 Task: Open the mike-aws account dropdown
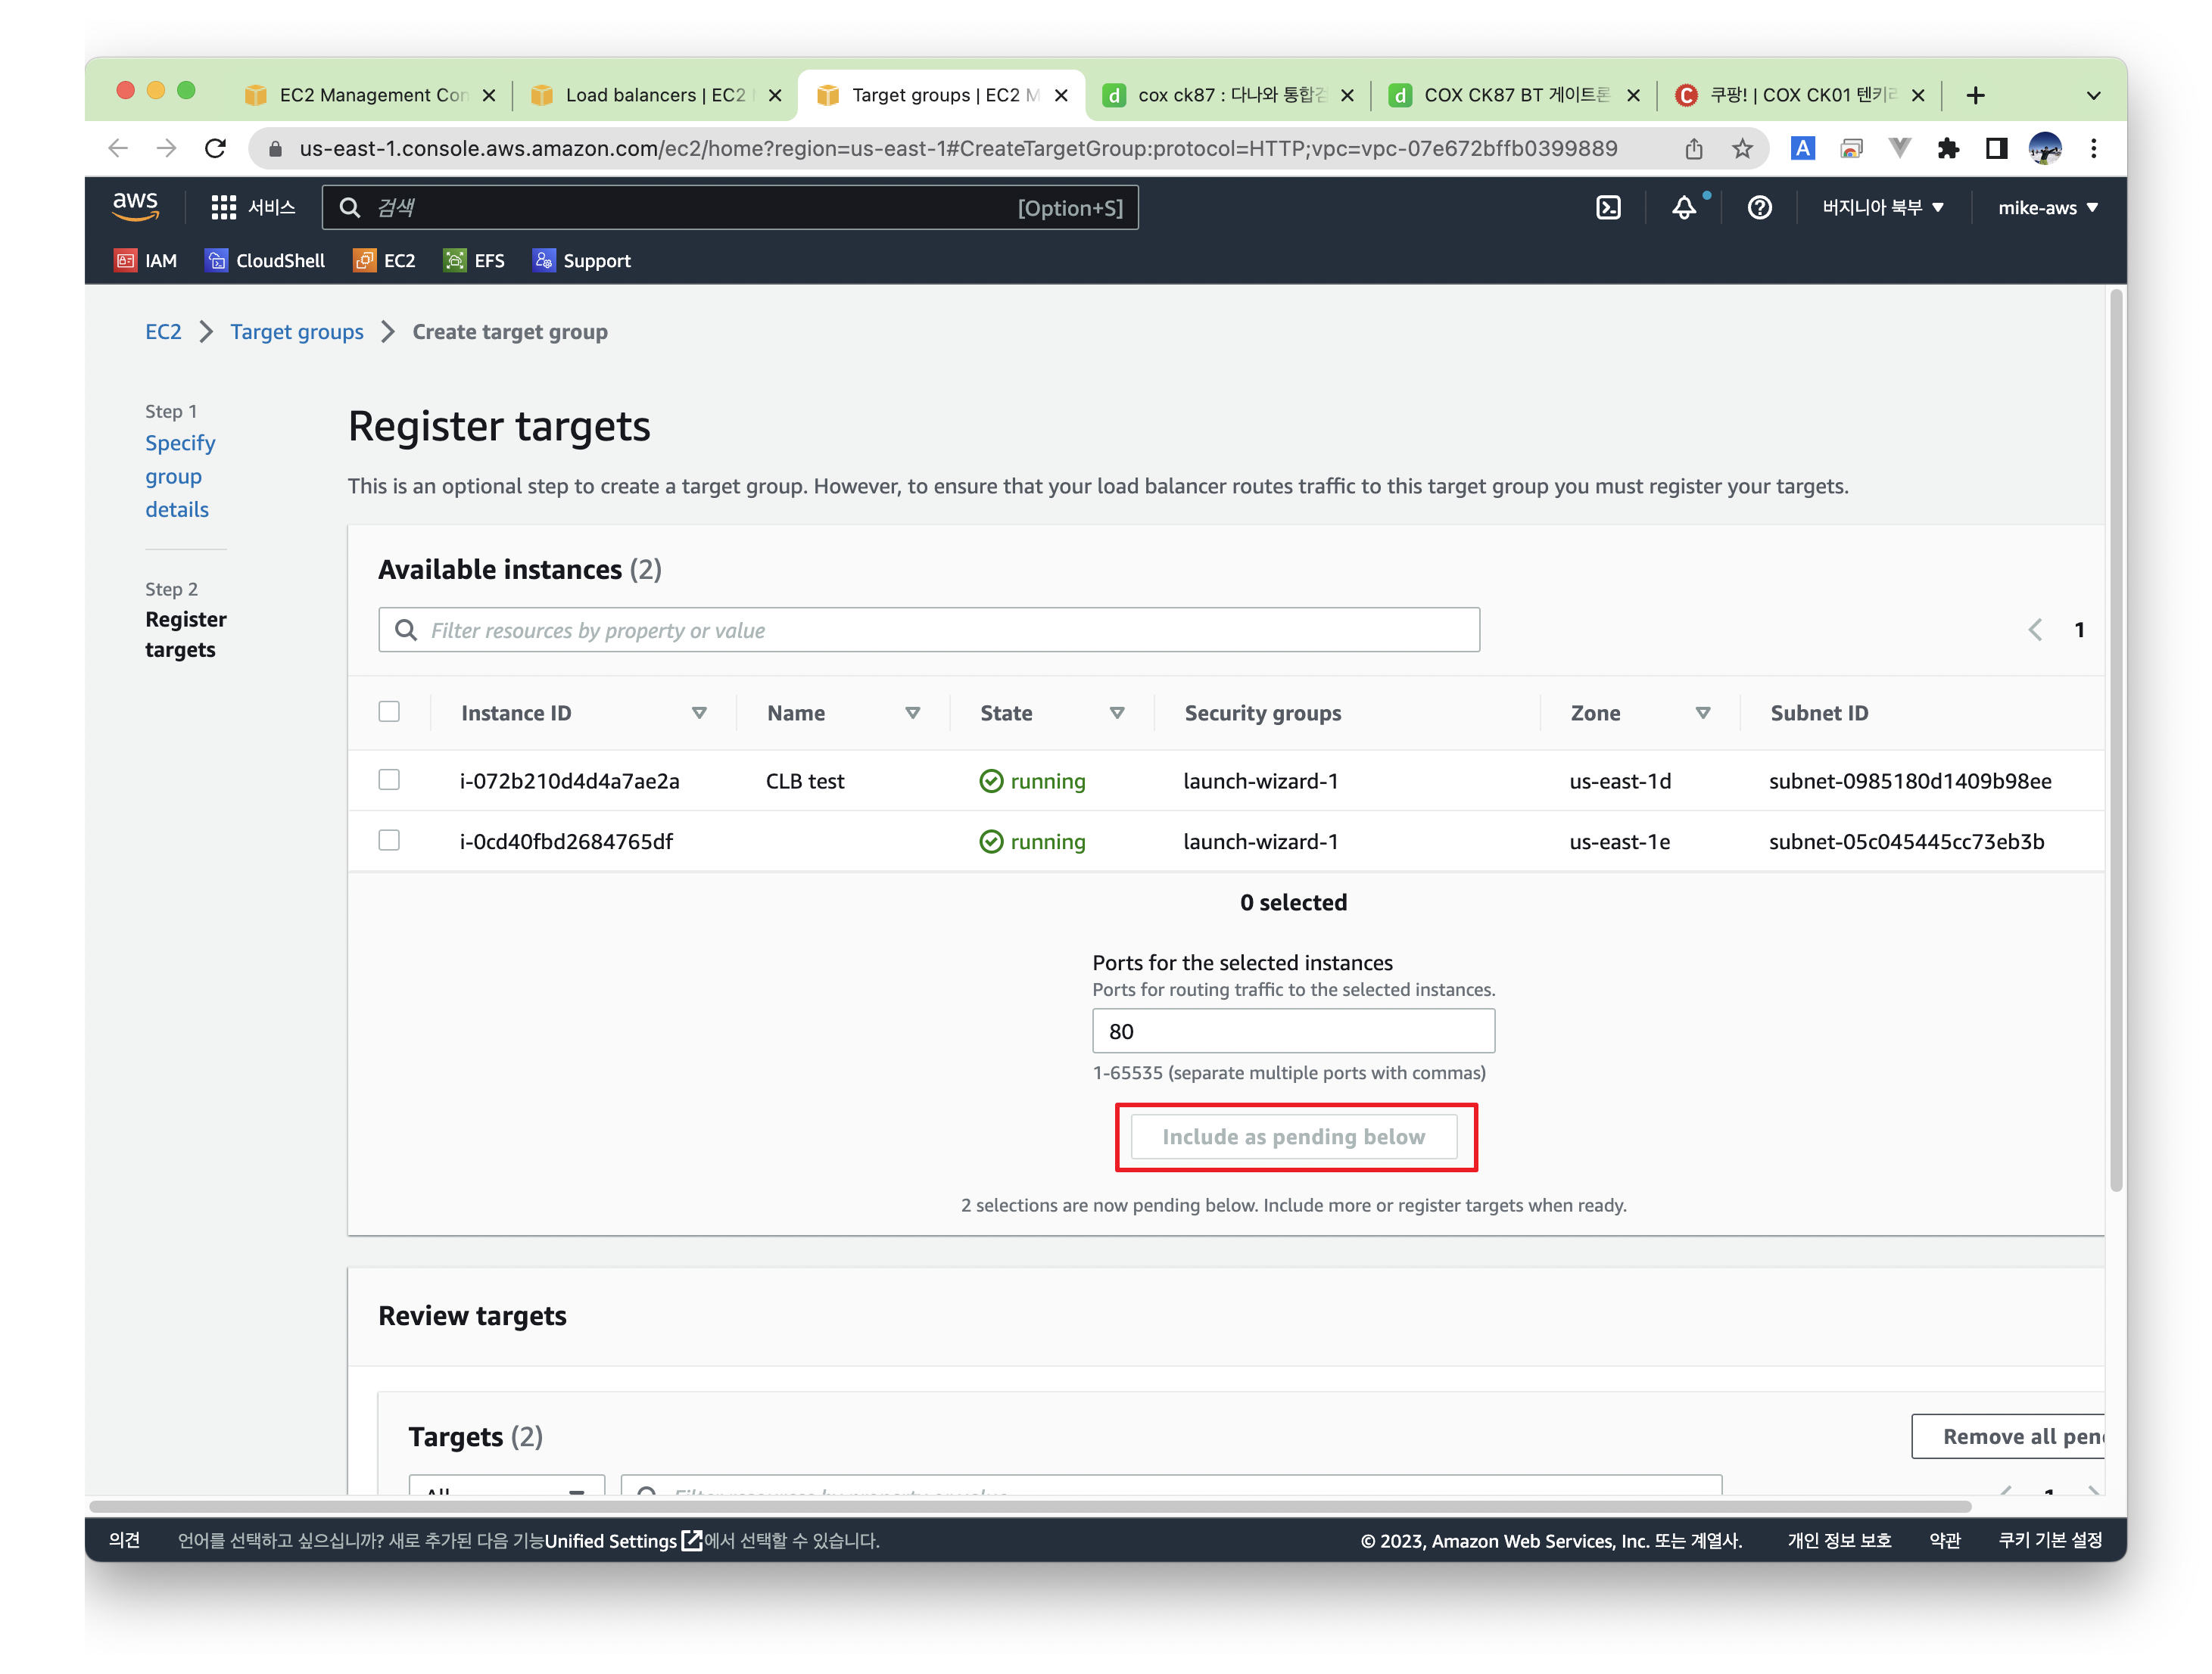click(x=2047, y=207)
